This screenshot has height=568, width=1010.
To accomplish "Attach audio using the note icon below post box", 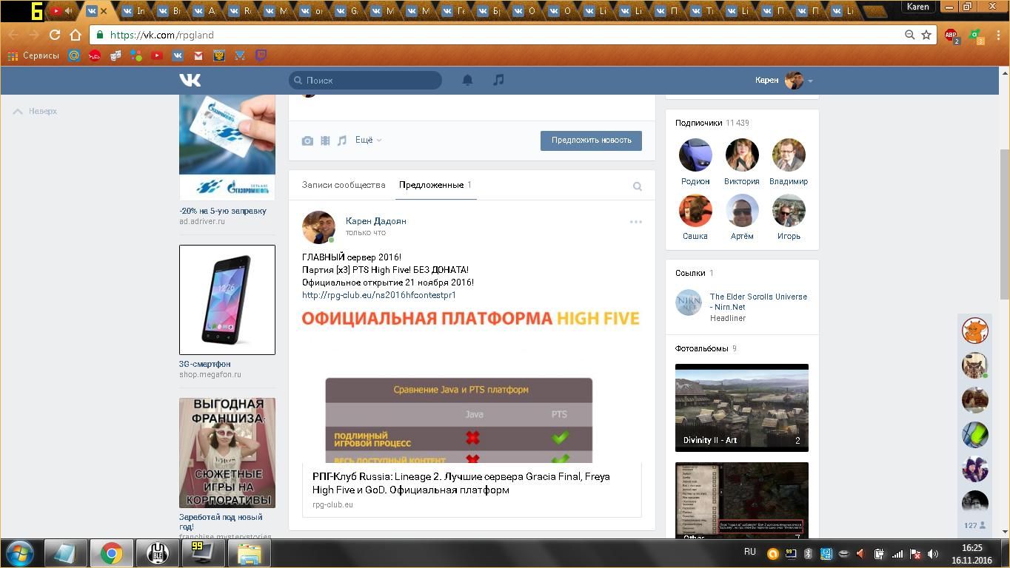I will click(341, 141).
